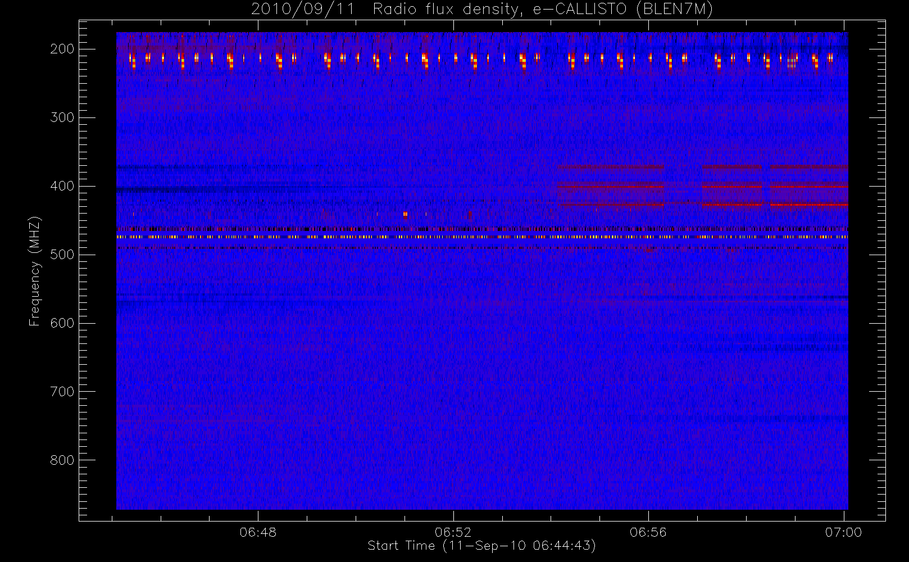
Task: Click the 'Start Time (11-Sep-10 06:44:43)' label
Action: (481, 546)
